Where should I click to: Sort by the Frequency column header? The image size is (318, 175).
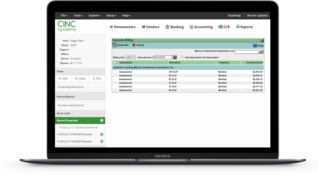tap(224, 62)
